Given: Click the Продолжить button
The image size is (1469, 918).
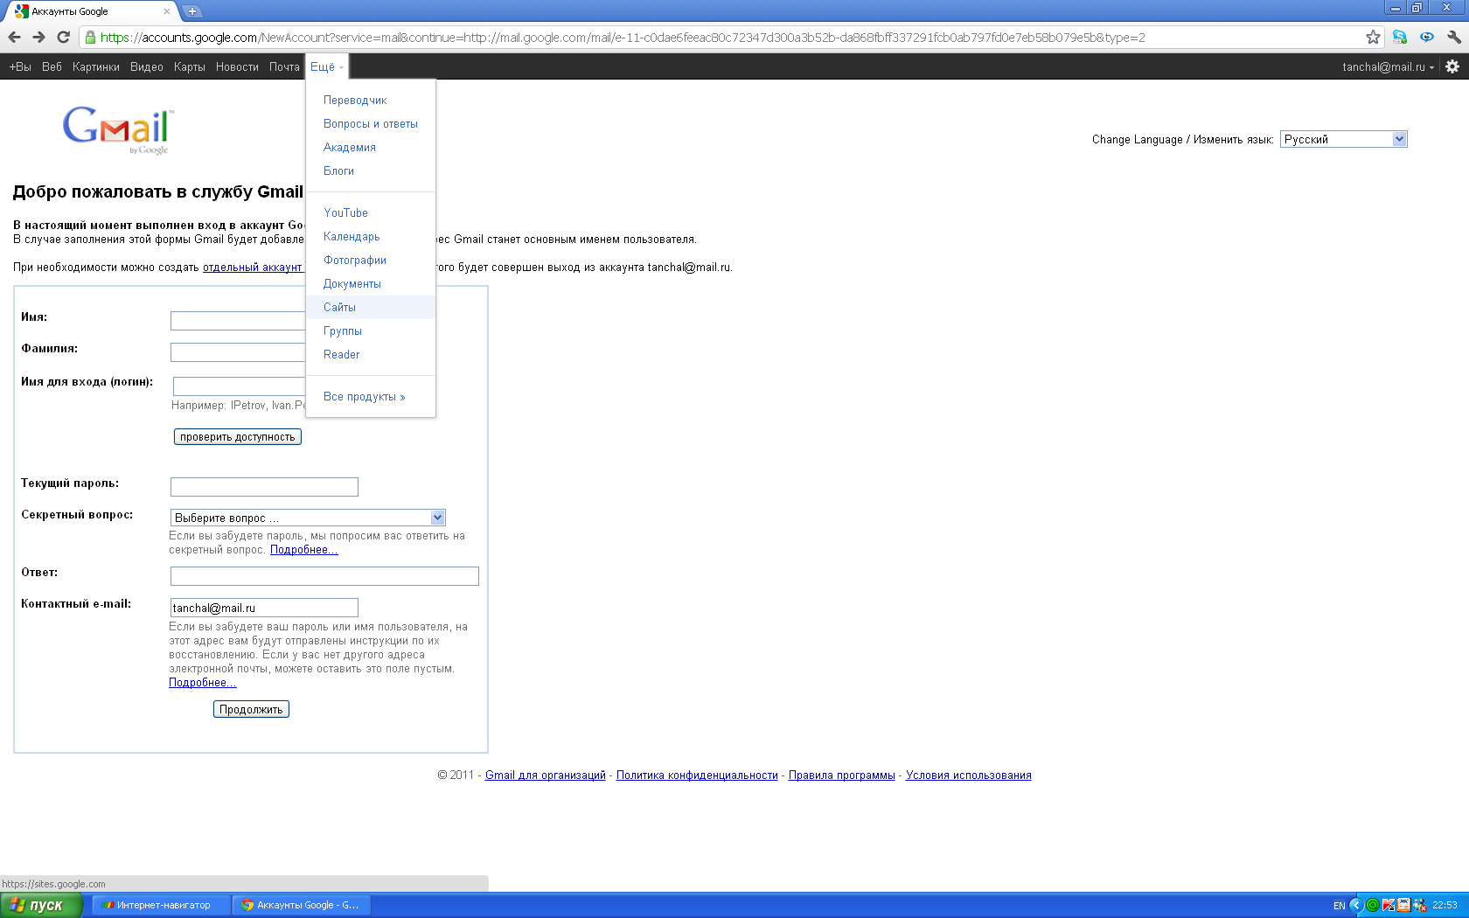Looking at the screenshot, I should coord(251,709).
